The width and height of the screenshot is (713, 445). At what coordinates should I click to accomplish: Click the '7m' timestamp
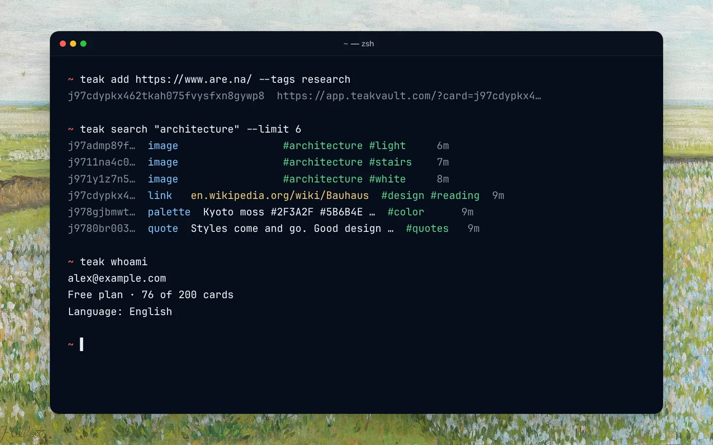click(443, 162)
